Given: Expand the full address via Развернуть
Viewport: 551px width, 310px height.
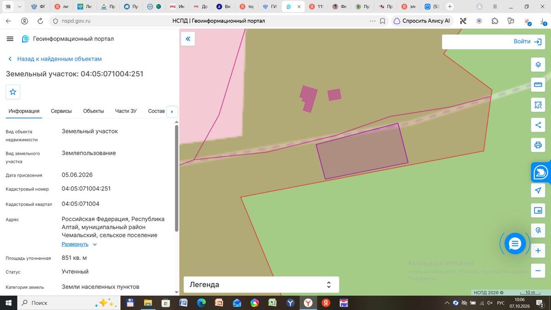Looking at the screenshot, I should 79,244.
